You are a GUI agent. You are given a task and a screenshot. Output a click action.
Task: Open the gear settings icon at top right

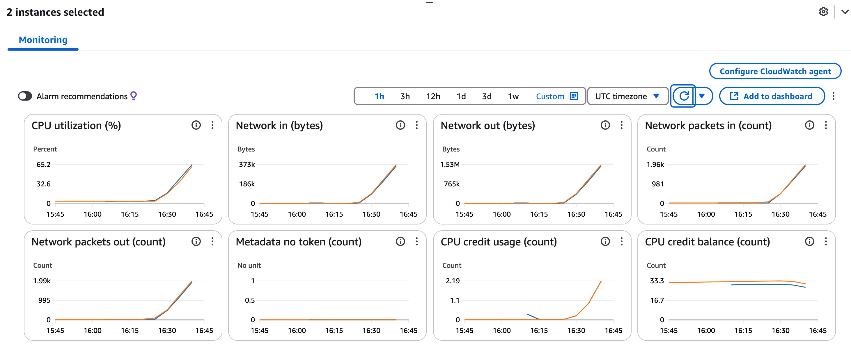click(x=824, y=12)
